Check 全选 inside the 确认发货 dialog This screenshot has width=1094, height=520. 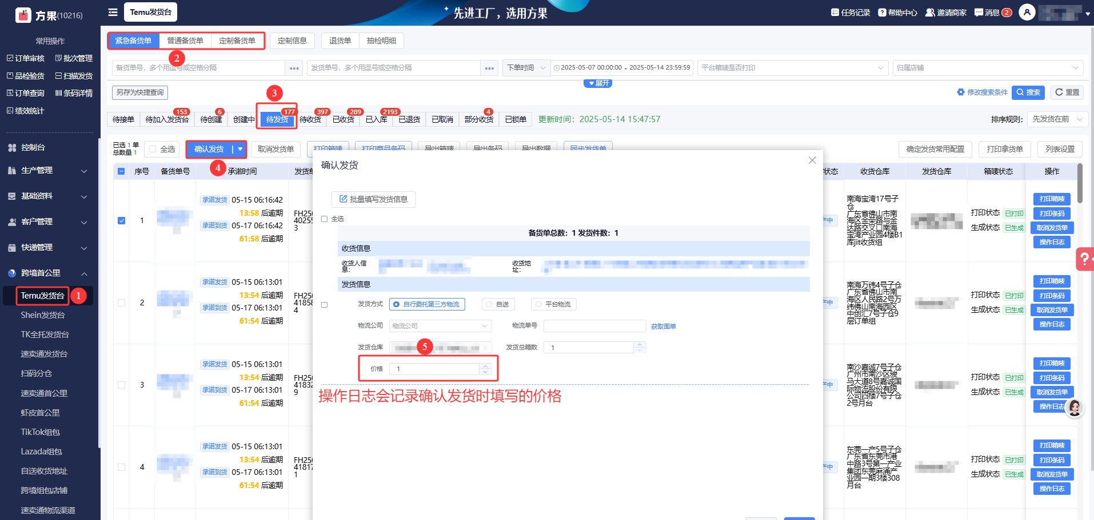tap(325, 219)
